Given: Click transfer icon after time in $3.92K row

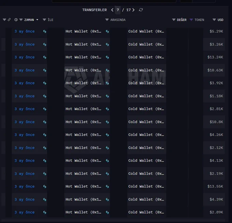Looking at the screenshot, I should point(45,83).
